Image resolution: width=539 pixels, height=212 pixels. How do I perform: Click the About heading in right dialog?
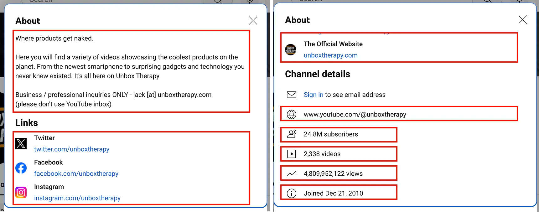tap(298, 20)
